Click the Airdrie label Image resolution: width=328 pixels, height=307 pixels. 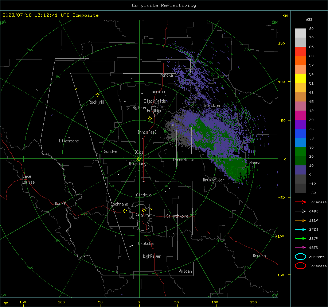[x=144, y=195]
